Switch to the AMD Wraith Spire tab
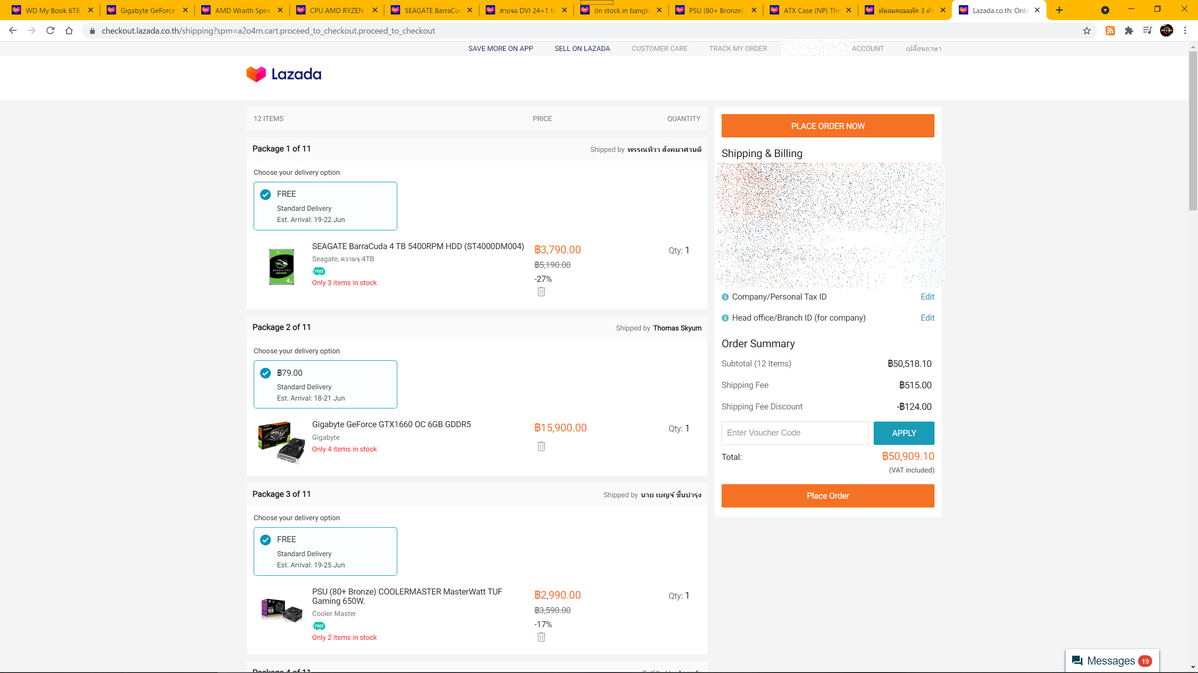The height and width of the screenshot is (673, 1198). coord(241,10)
